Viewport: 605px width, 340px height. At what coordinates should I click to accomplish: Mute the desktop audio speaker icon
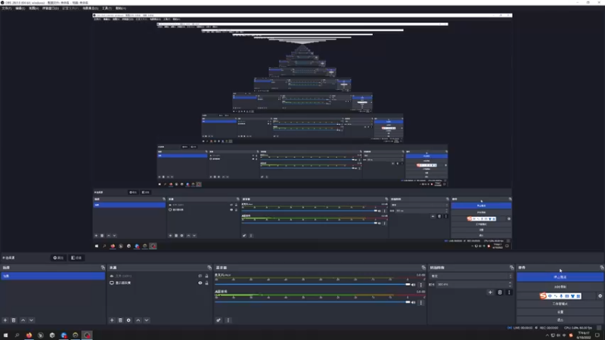pos(414,302)
